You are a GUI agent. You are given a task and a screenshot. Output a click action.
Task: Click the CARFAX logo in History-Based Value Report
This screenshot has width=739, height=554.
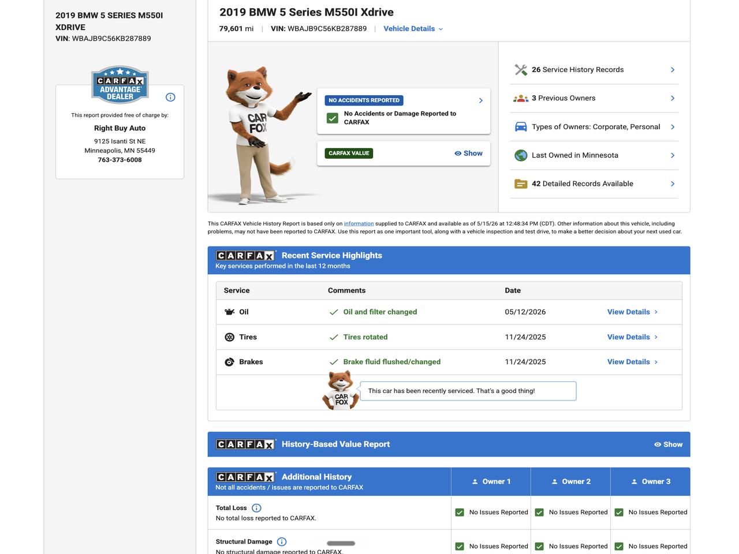[x=246, y=444]
